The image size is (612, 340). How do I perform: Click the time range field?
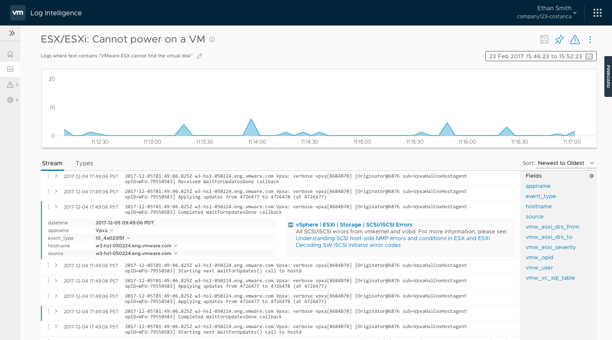coord(541,56)
